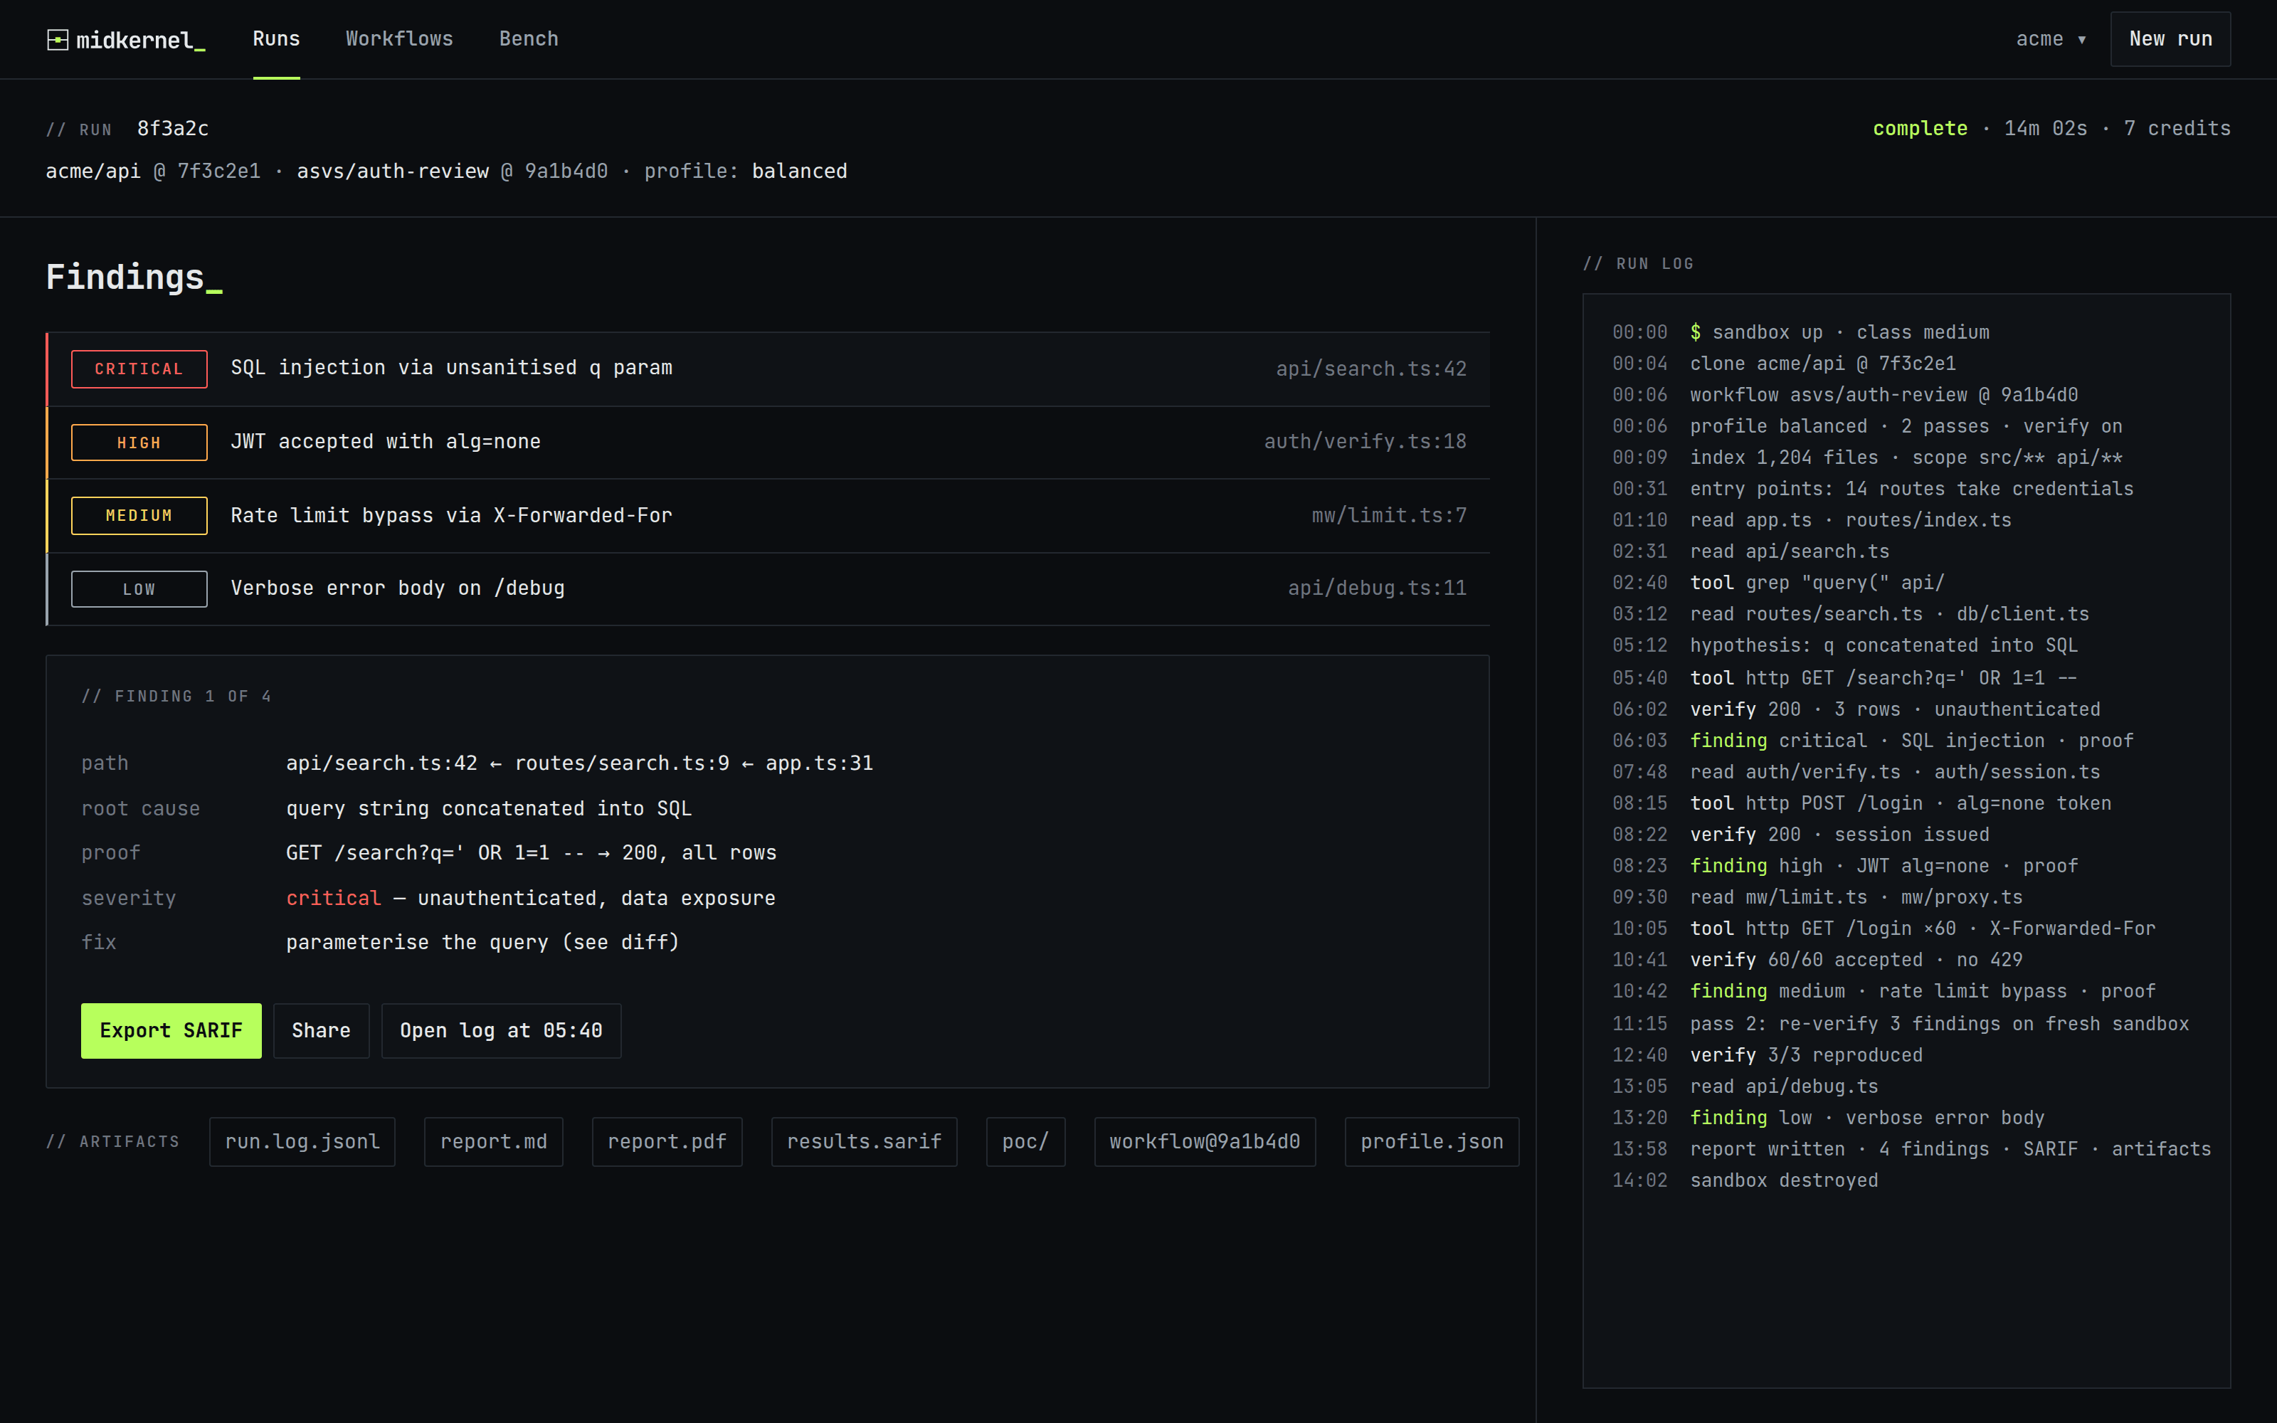This screenshot has height=1423, width=2277.
Task: Click the api/debug.ts:11 file reference
Action: click(1377, 588)
